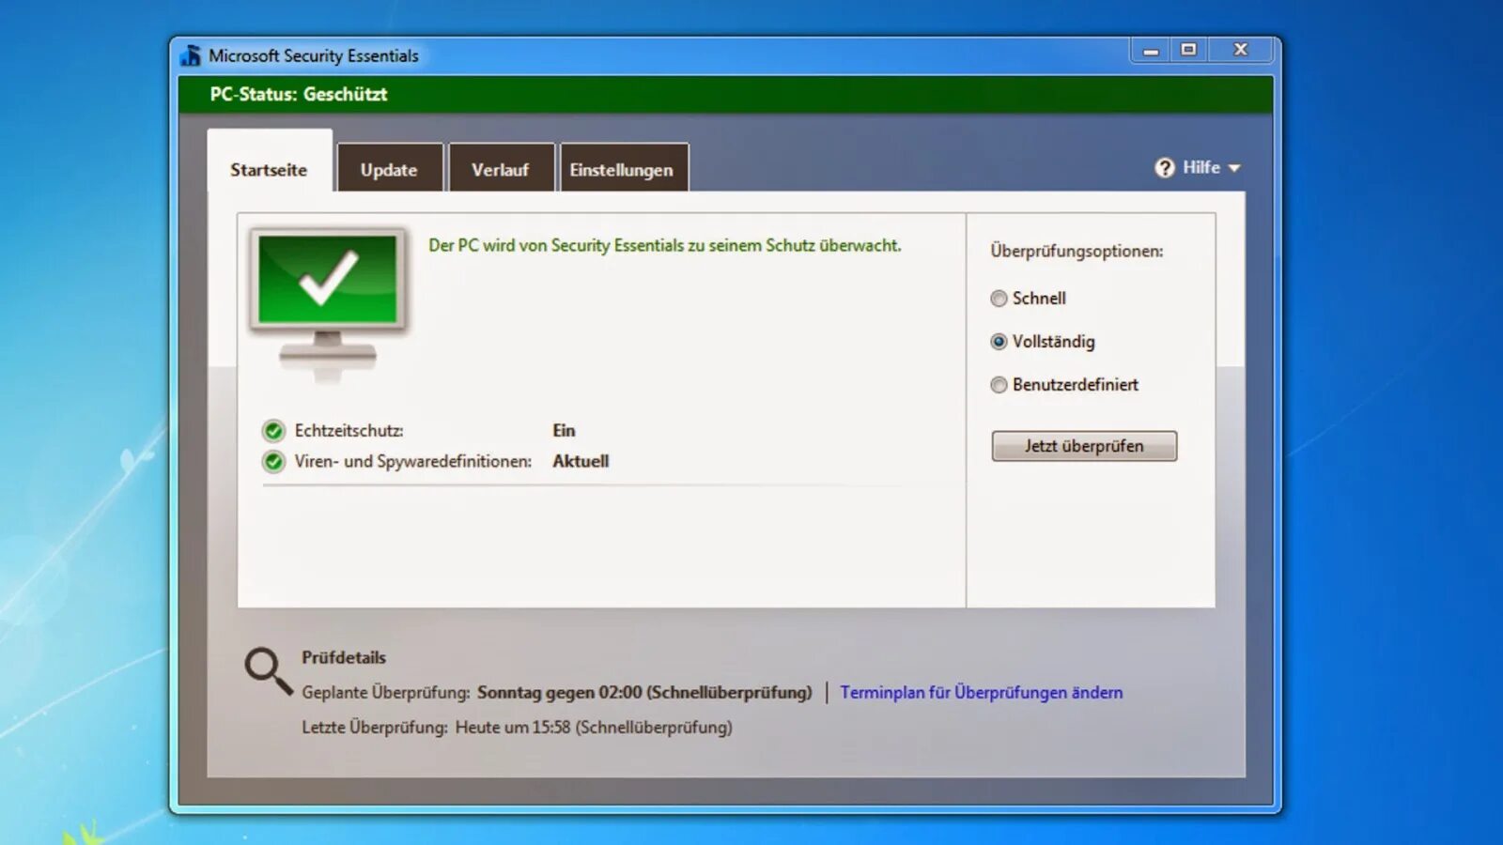Screen dimensions: 1503x845
Task: Expand the Hilfe dropdown arrow
Action: coord(1234,169)
